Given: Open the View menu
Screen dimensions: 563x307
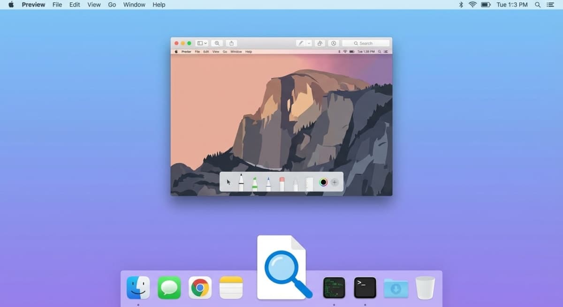Looking at the screenshot, I should click(94, 5).
